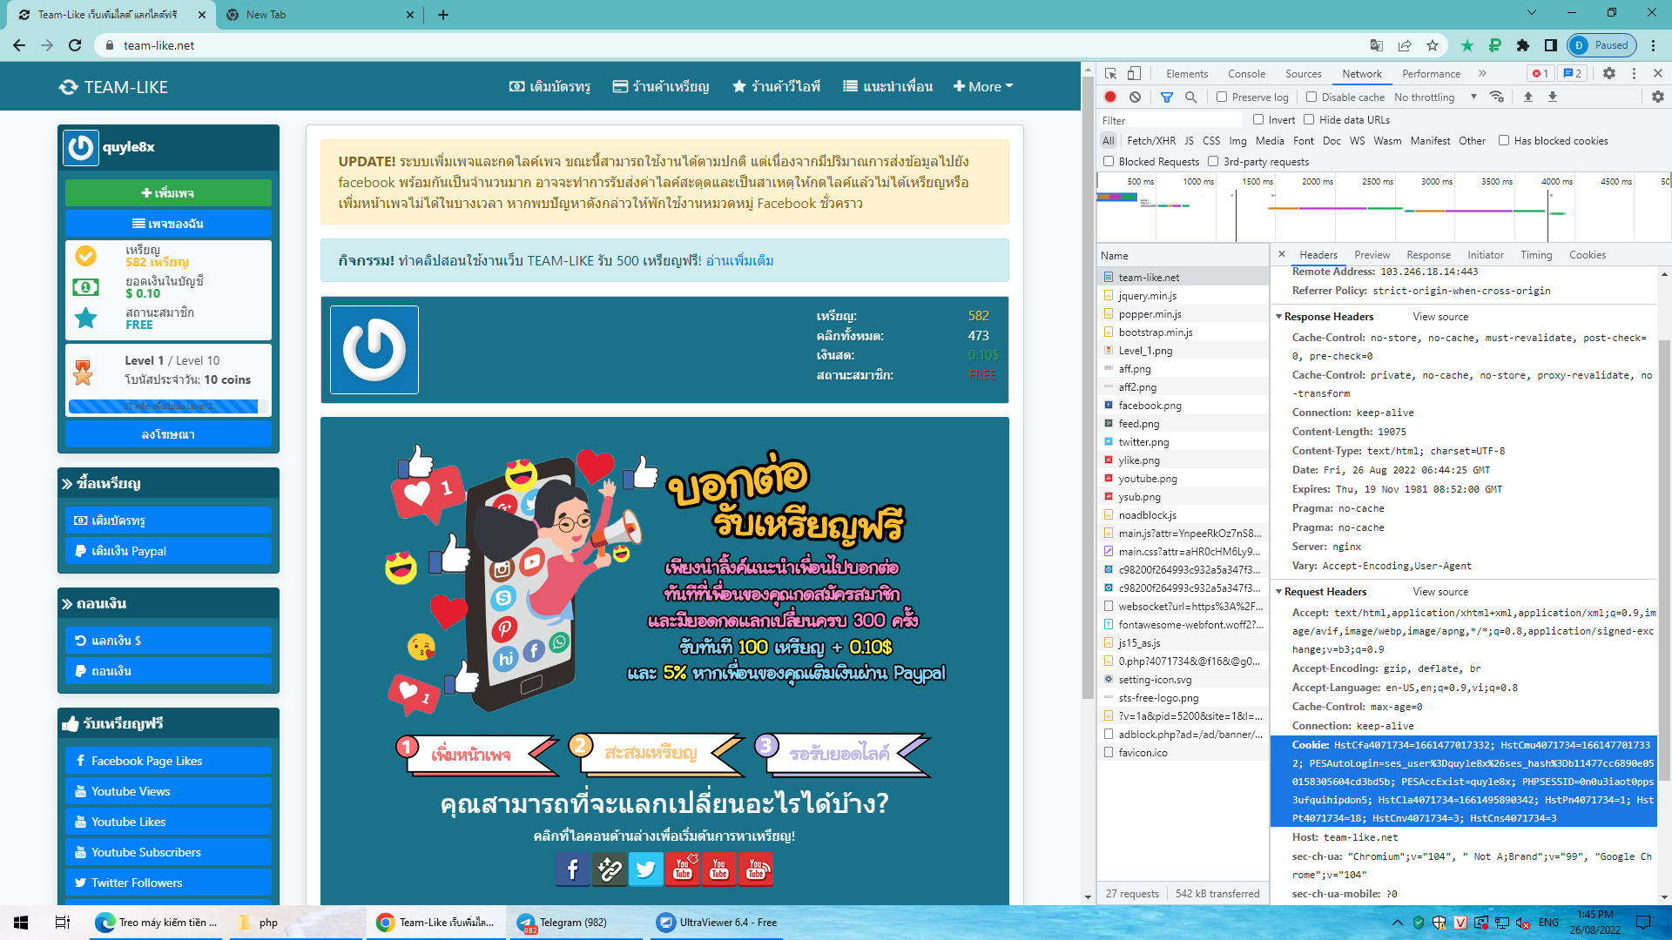Click the profile avatar thumbnail in stats panel

tap(374, 350)
